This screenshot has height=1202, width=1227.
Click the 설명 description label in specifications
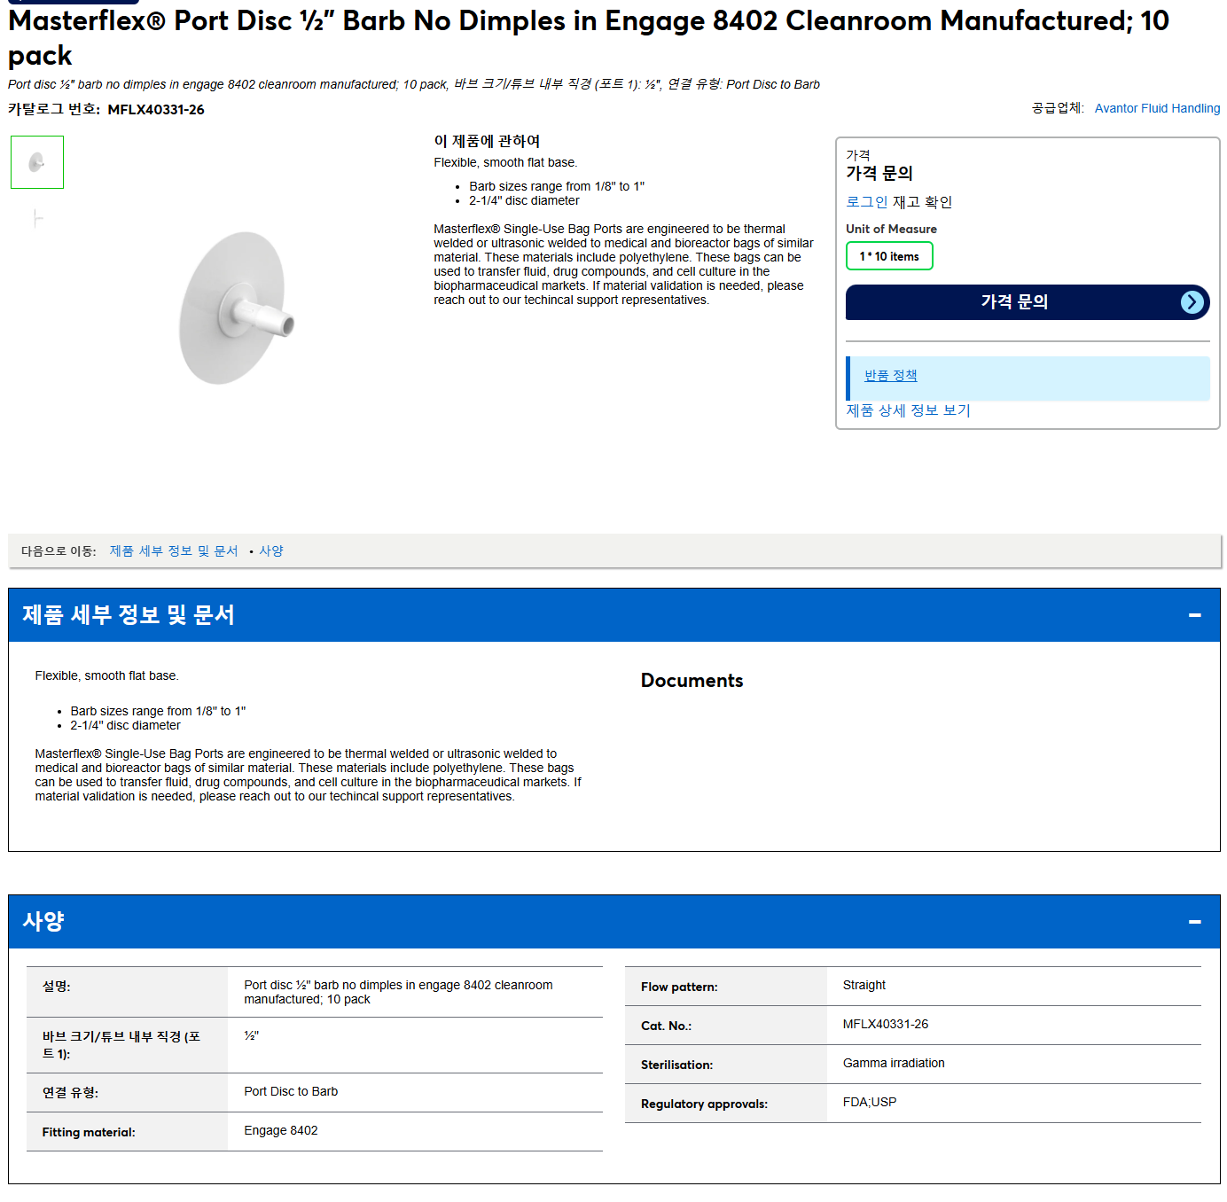tap(56, 987)
